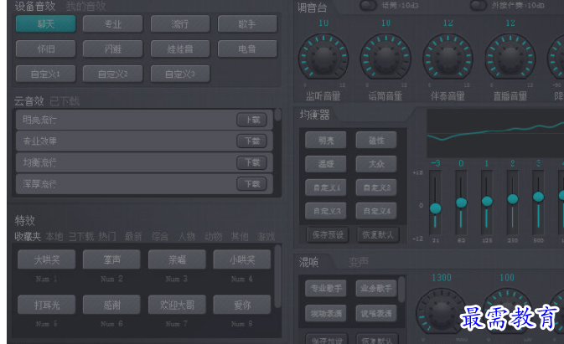Open the 混响 tab

[308, 263]
